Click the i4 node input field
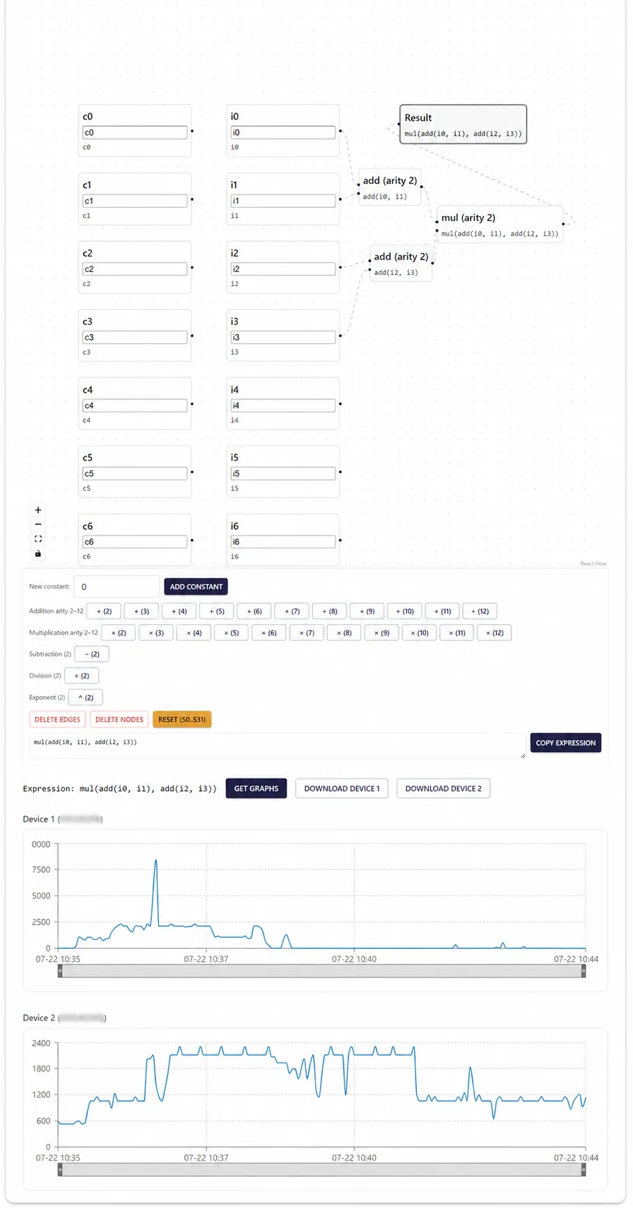This screenshot has width=633, height=1208. [282, 405]
